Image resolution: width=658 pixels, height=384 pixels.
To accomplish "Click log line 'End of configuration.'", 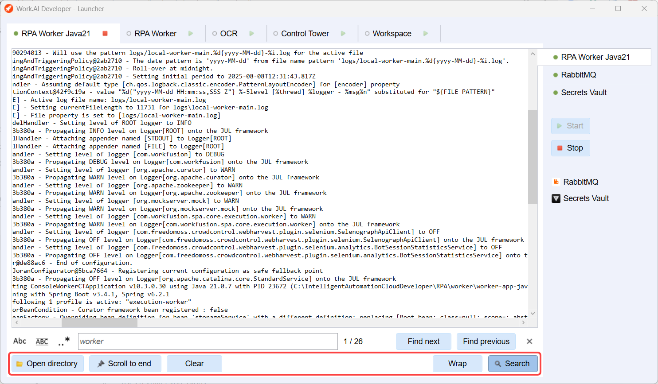I will (x=71, y=263).
